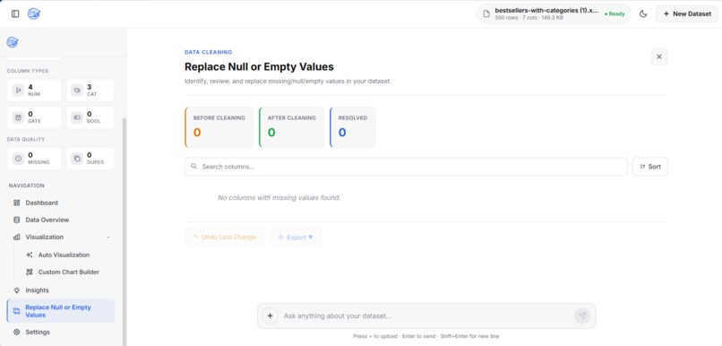The width and height of the screenshot is (722, 346).
Task: Click the sidebar logo icon
Action: click(13, 42)
